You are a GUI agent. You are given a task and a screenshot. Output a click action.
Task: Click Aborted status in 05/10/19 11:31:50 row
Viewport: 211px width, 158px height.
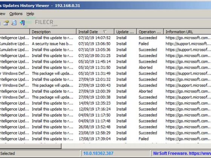point(145,67)
